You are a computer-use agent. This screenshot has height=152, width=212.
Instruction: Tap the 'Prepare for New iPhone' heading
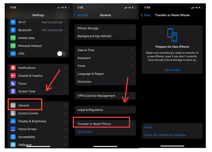[172, 47]
